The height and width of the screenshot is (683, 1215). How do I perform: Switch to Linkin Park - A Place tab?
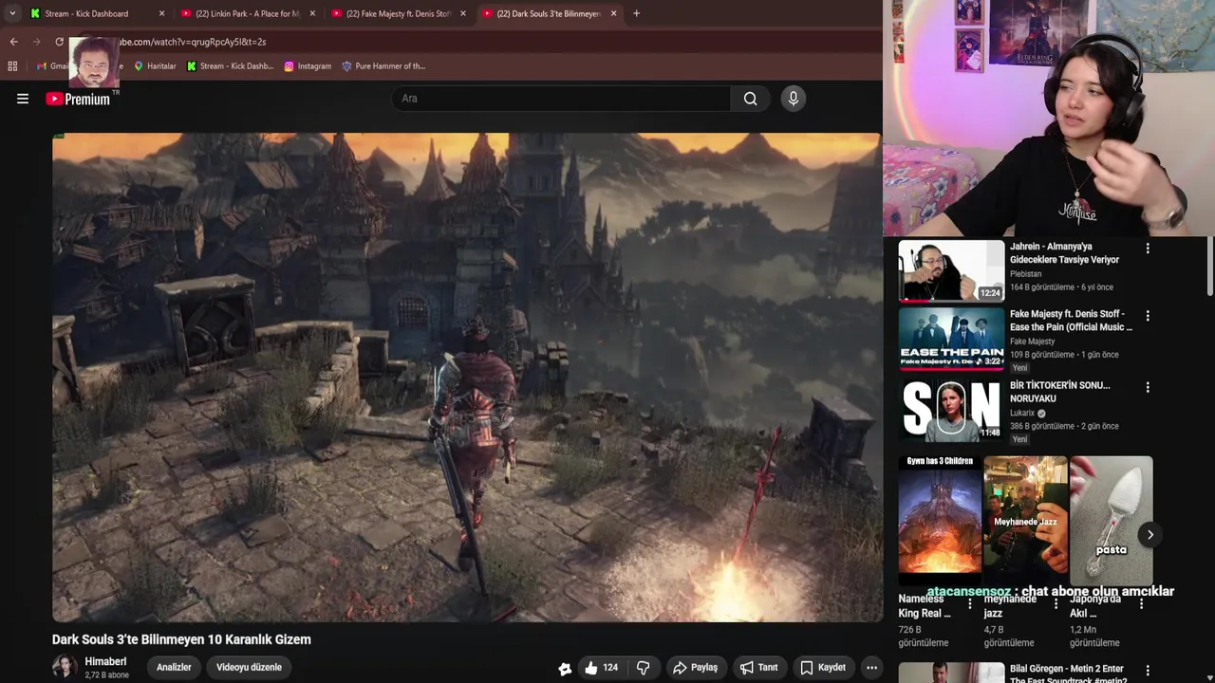247,13
